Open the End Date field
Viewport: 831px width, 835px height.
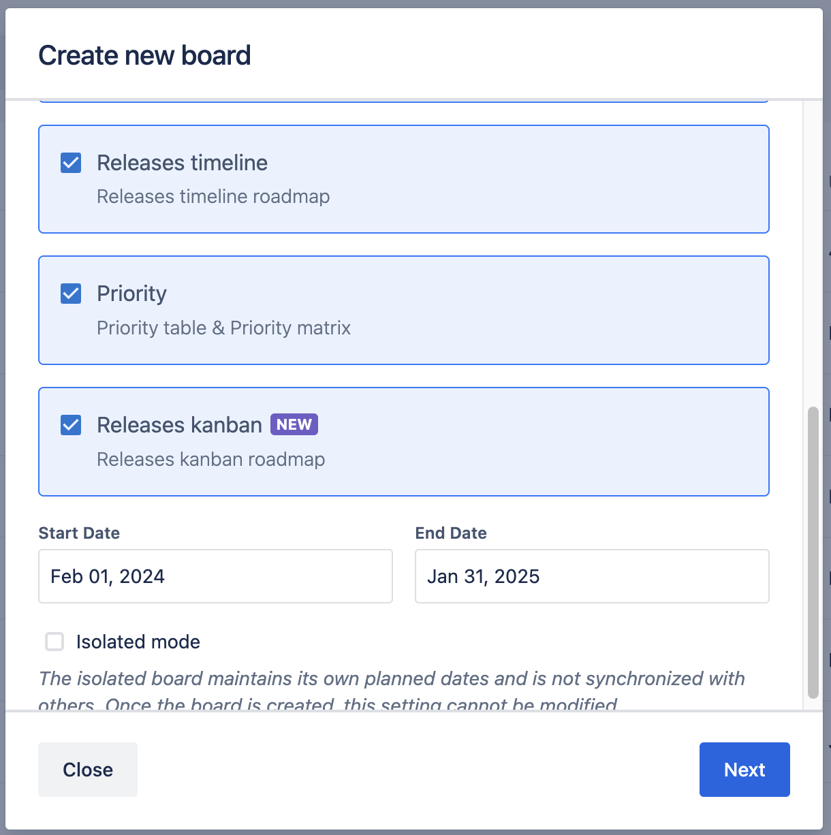click(591, 576)
